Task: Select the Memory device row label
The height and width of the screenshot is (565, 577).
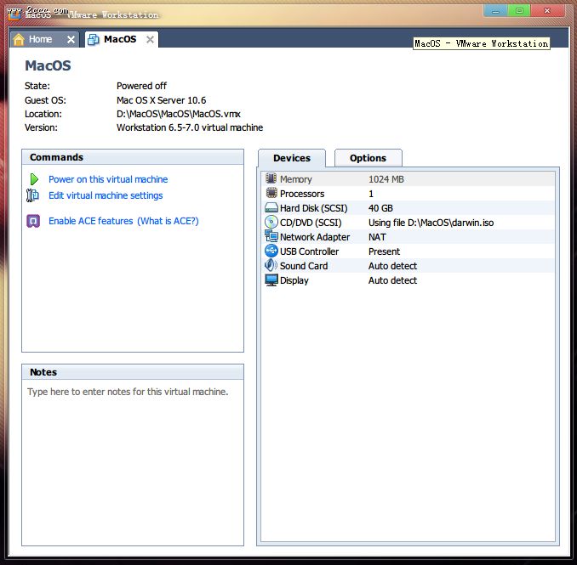Action: point(296,179)
